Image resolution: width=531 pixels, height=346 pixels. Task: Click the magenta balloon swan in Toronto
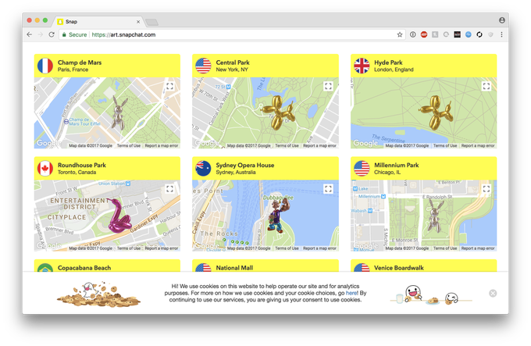tap(120, 216)
